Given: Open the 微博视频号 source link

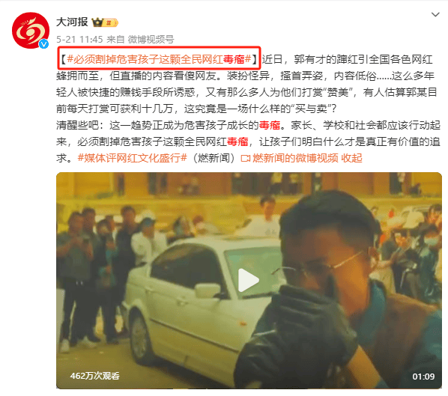Looking at the screenshot, I should (151, 40).
